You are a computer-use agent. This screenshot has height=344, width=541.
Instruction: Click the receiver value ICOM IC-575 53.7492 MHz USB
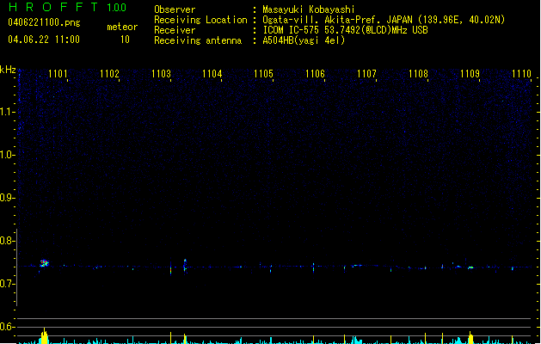point(345,30)
